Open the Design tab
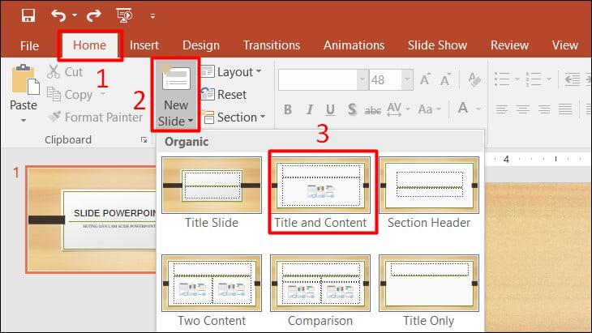 (201, 45)
